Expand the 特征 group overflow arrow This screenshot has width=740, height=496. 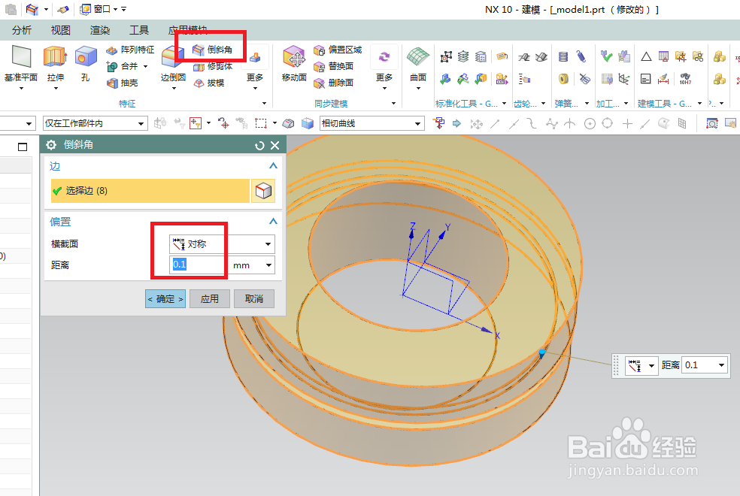[x=264, y=103]
